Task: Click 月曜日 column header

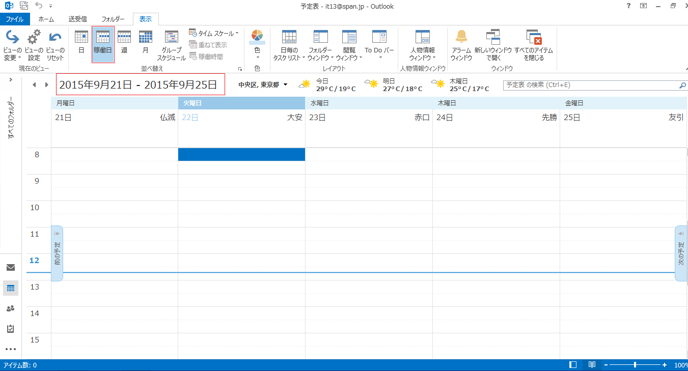Action: point(115,103)
